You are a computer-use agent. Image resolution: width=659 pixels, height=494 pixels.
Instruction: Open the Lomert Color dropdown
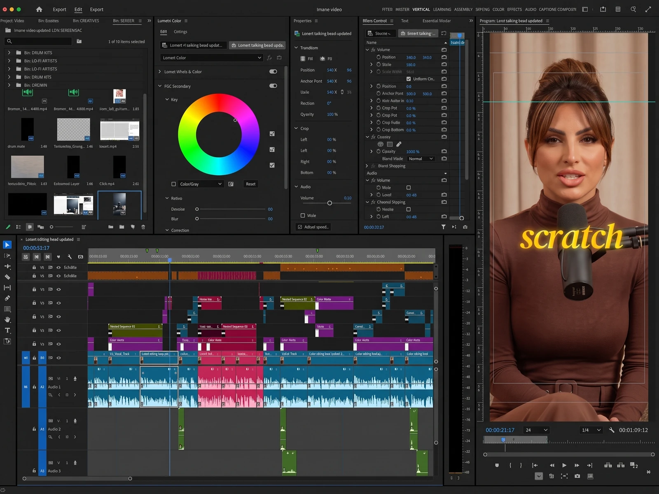tap(211, 58)
